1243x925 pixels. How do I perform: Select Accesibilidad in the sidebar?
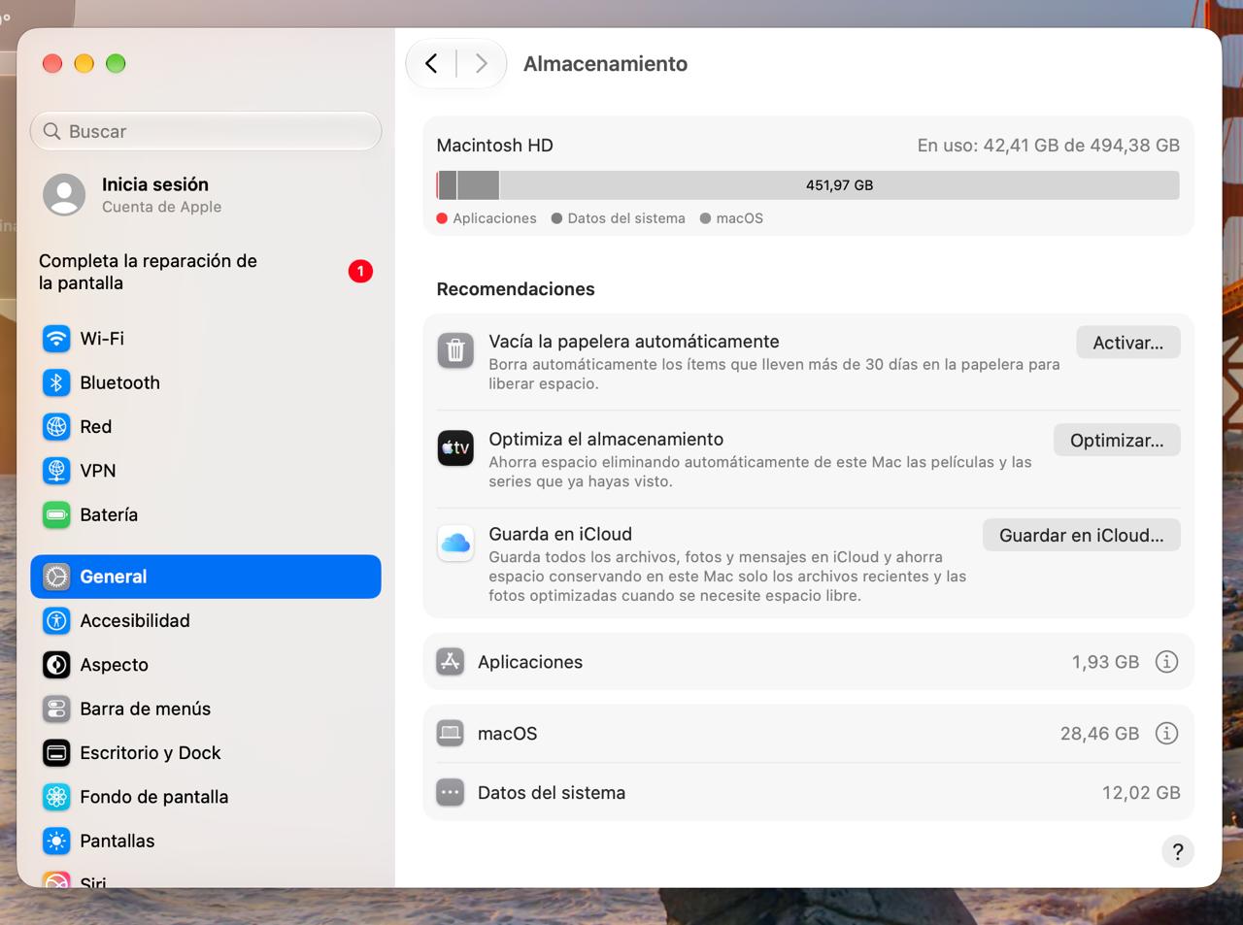206,621
